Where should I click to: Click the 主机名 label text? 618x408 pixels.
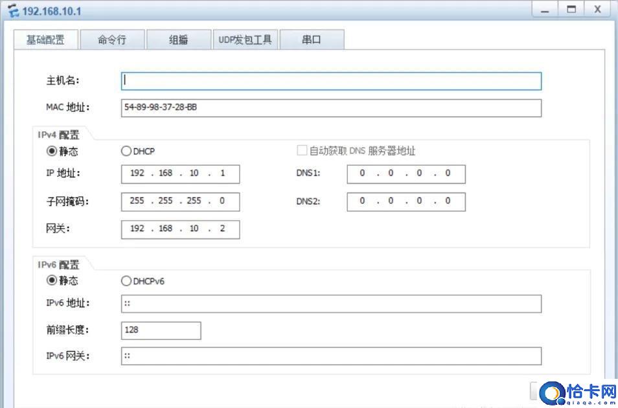[x=63, y=81]
